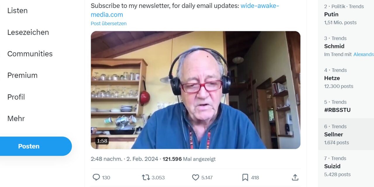Image resolution: width=374 pixels, height=187 pixels.
Task: Open the Listen sidebar item
Action: click(x=18, y=11)
